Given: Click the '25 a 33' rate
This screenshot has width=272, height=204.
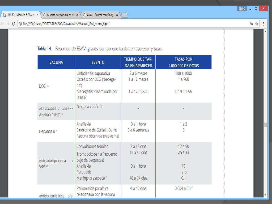Looking at the screenshot, I should point(184,153).
